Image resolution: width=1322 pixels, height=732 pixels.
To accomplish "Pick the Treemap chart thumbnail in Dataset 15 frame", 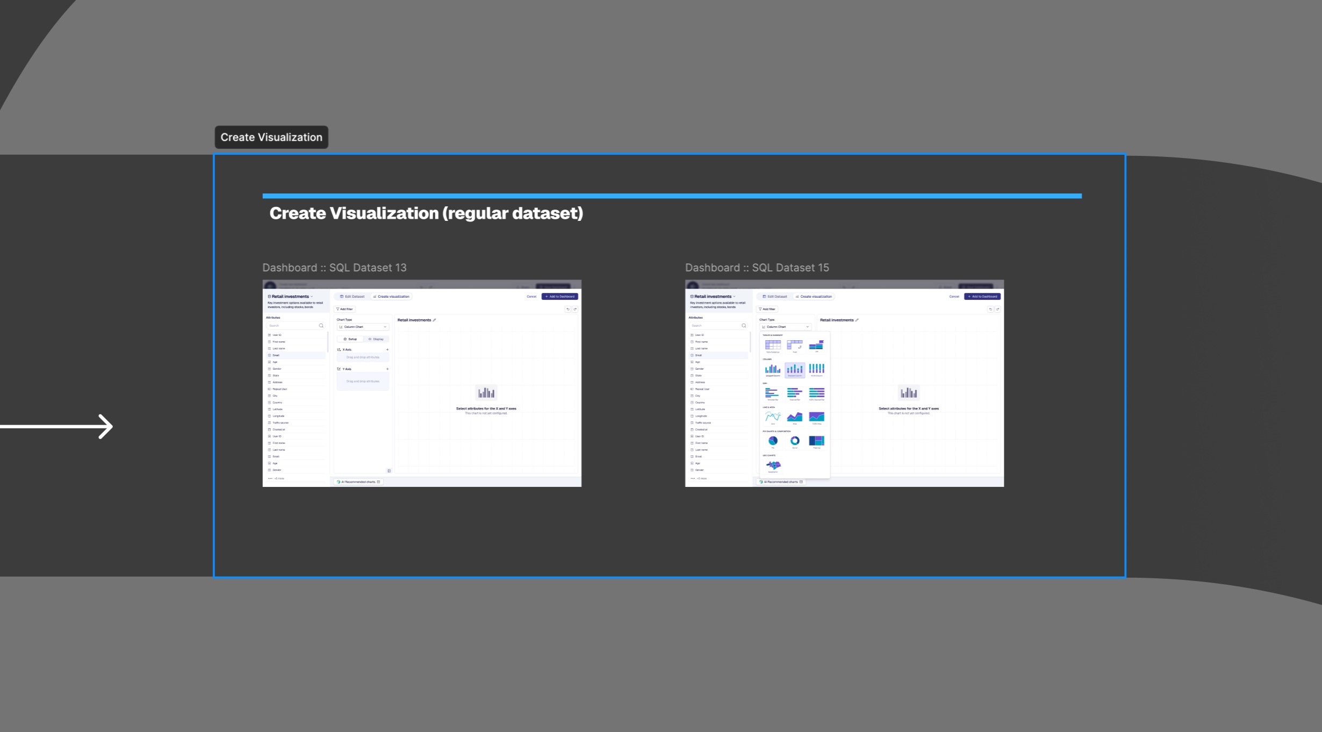I will (x=817, y=442).
